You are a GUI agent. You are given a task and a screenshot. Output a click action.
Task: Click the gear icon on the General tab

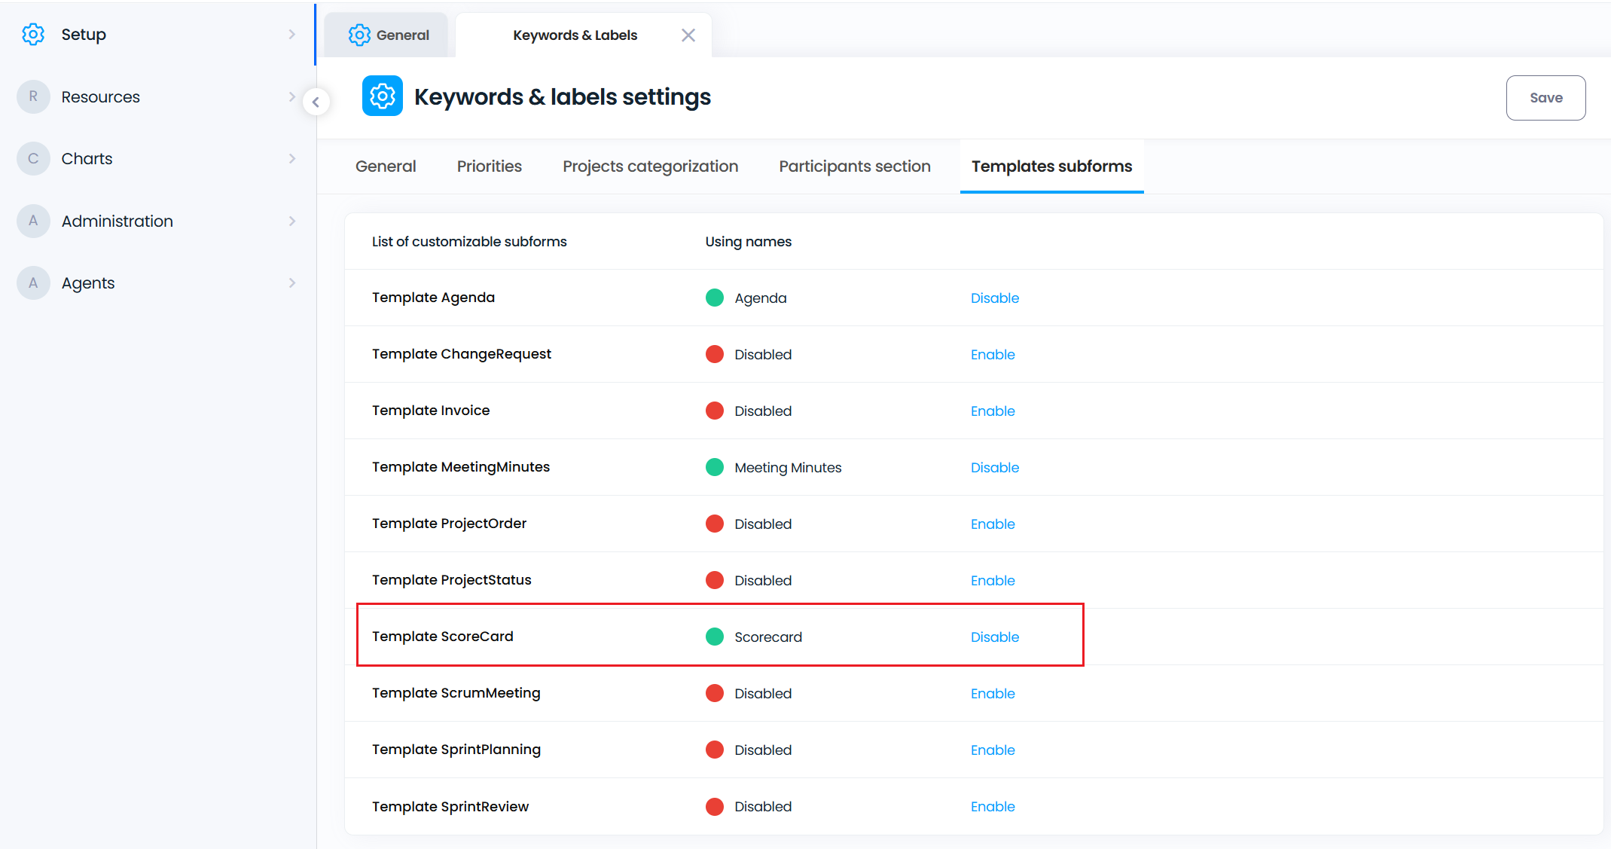359,35
